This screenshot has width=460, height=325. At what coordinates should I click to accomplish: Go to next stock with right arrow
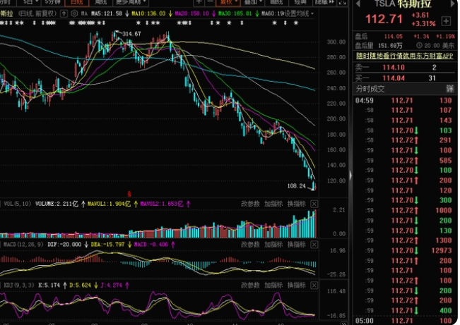tap(454, 4)
